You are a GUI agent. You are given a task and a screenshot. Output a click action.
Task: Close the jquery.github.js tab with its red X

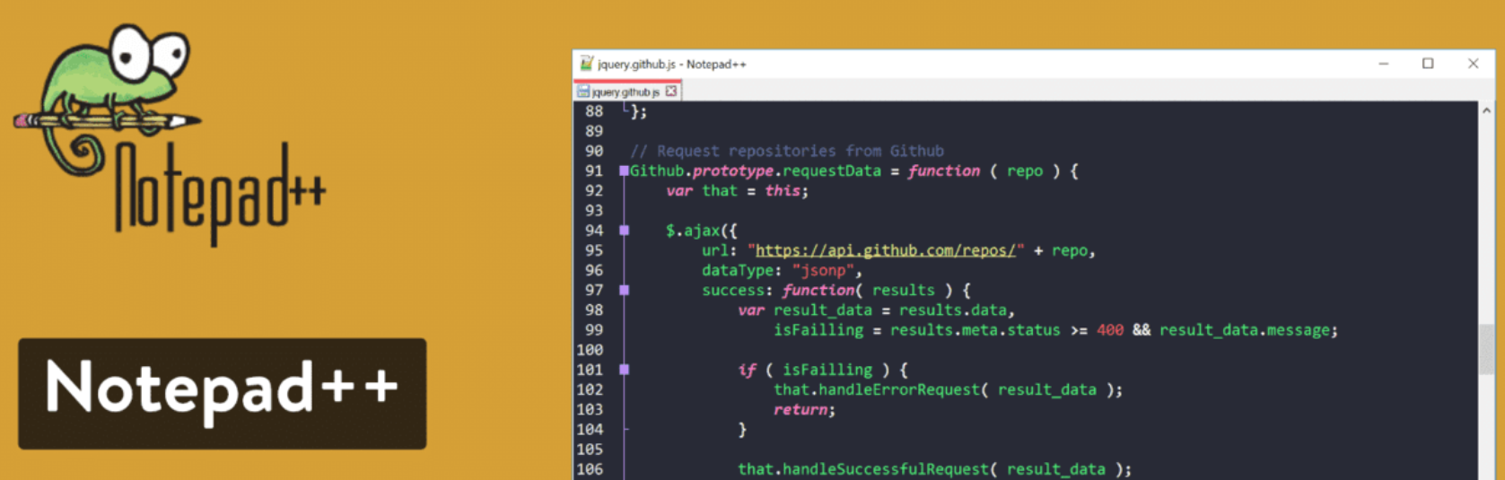[670, 92]
